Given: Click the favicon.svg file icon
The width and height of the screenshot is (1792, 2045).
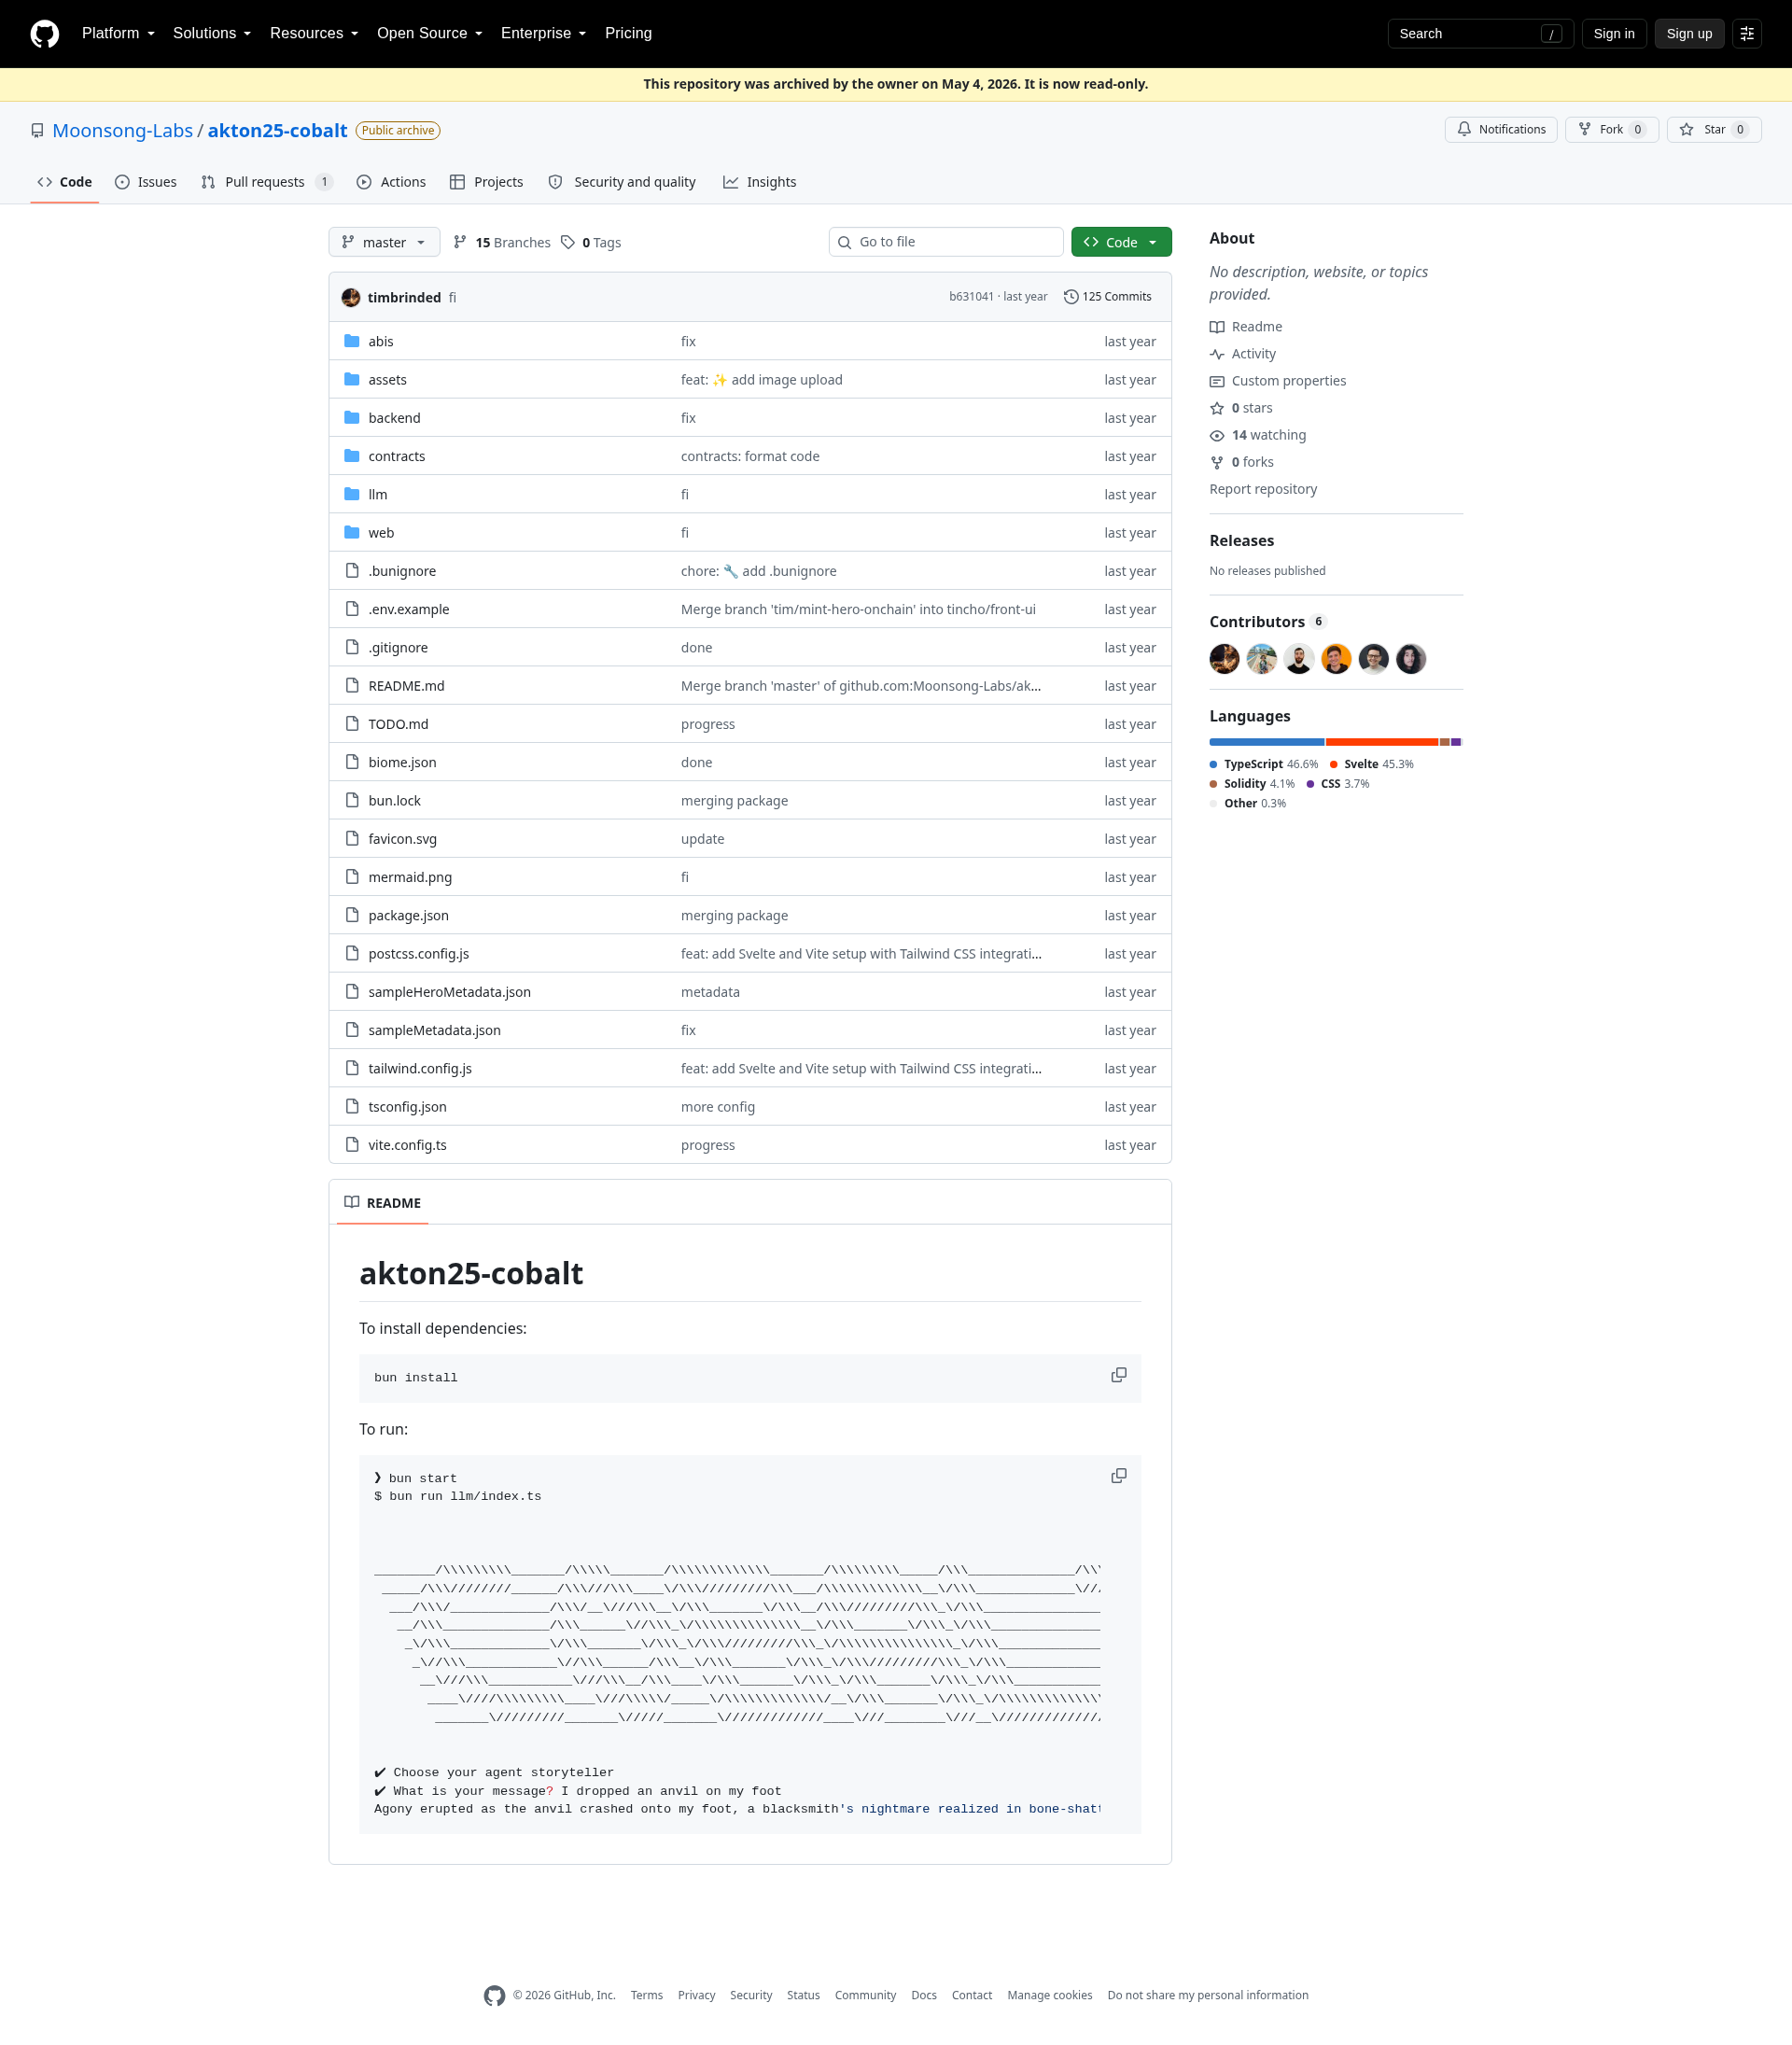Looking at the screenshot, I should coord(352,838).
